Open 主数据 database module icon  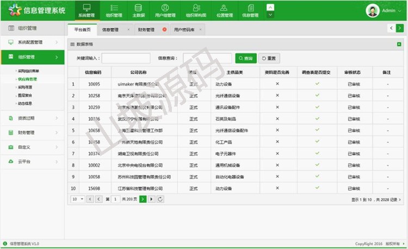tap(138, 10)
